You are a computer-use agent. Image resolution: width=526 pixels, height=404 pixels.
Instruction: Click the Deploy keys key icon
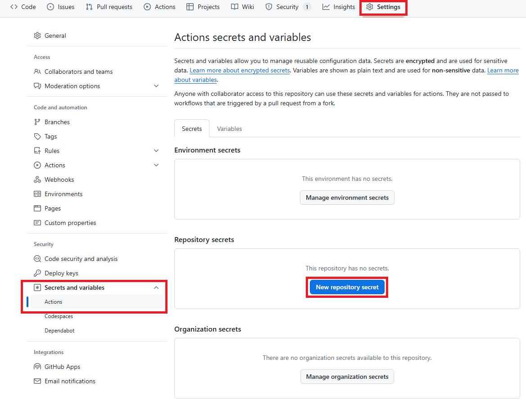(x=37, y=273)
